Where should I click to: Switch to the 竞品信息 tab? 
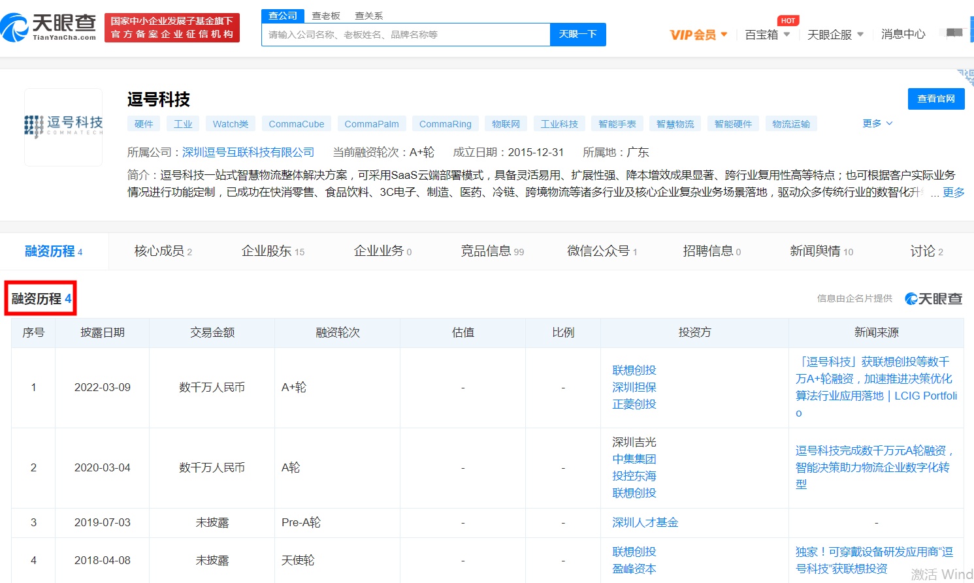click(493, 251)
